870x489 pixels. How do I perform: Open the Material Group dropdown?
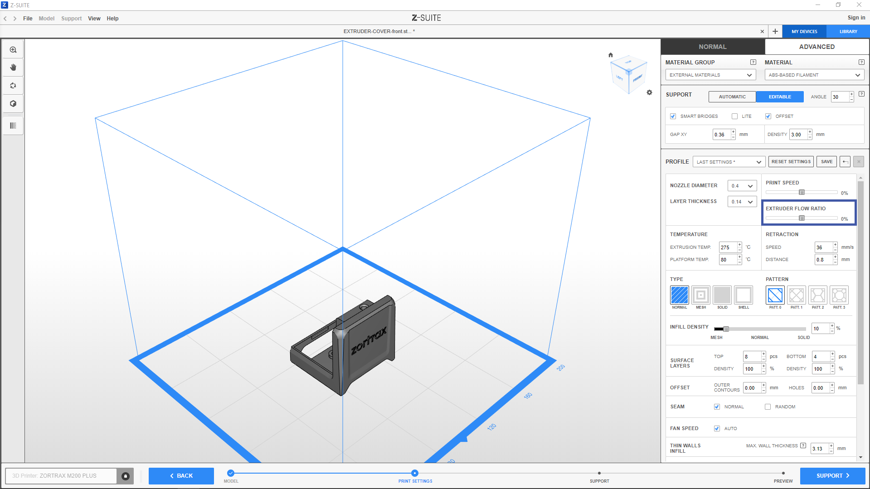[x=710, y=75]
